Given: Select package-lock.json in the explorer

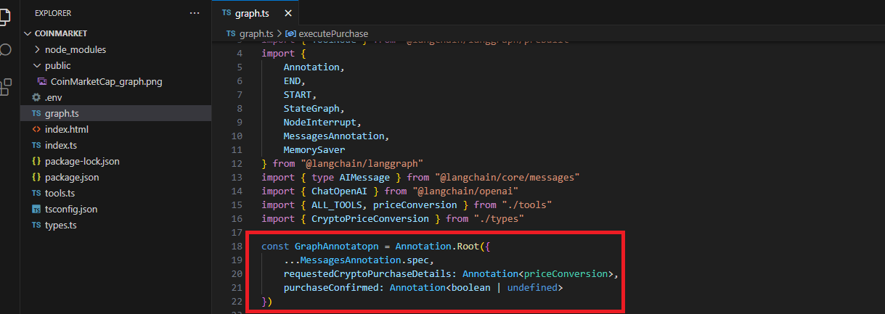Looking at the screenshot, I should [81, 161].
